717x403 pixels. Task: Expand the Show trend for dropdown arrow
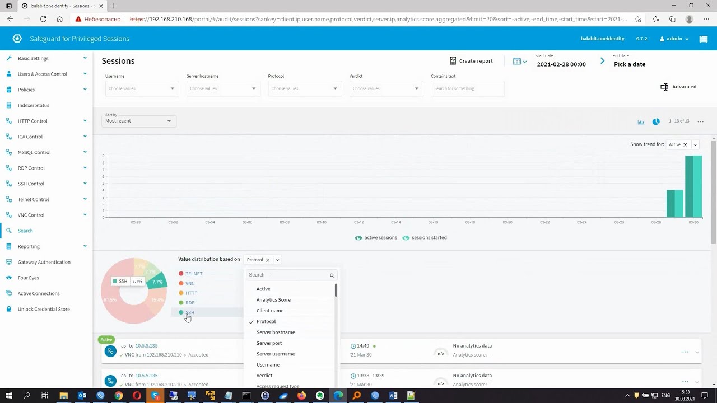click(x=695, y=144)
